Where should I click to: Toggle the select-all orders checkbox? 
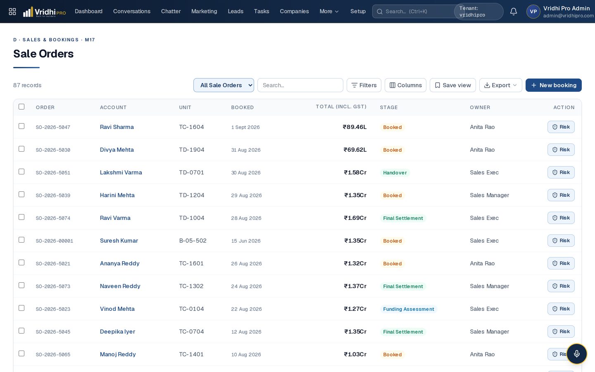point(21,107)
